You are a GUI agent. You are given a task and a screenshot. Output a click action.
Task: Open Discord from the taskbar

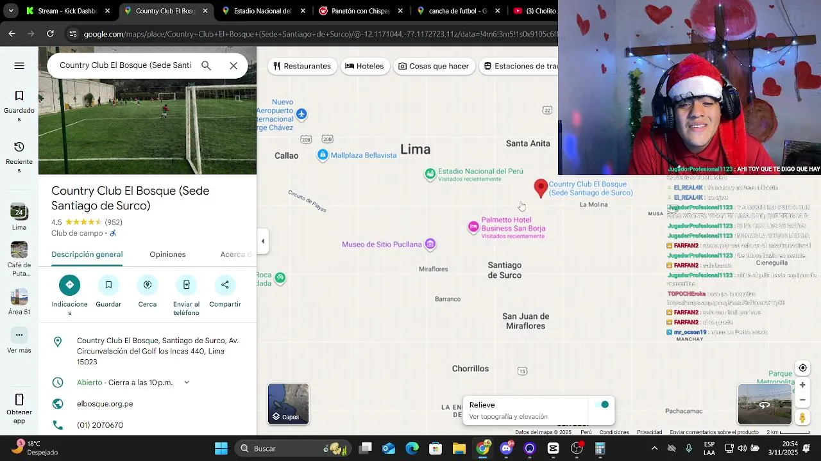tap(506, 448)
